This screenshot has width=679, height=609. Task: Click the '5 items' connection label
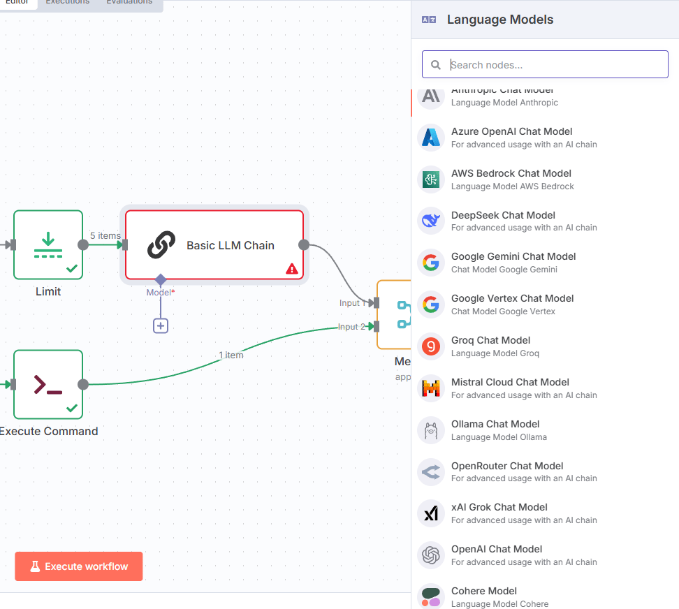[105, 235]
